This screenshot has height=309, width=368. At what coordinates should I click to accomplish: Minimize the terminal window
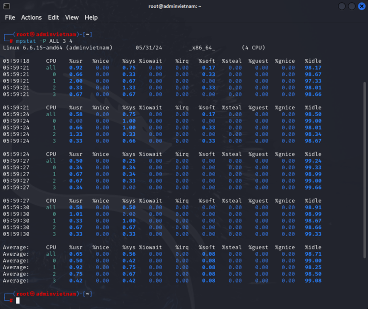[x=342, y=6]
